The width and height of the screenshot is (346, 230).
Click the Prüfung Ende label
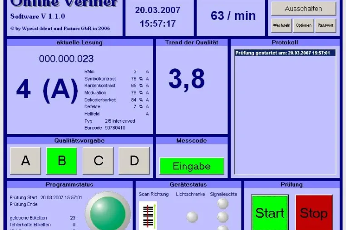click(24, 204)
